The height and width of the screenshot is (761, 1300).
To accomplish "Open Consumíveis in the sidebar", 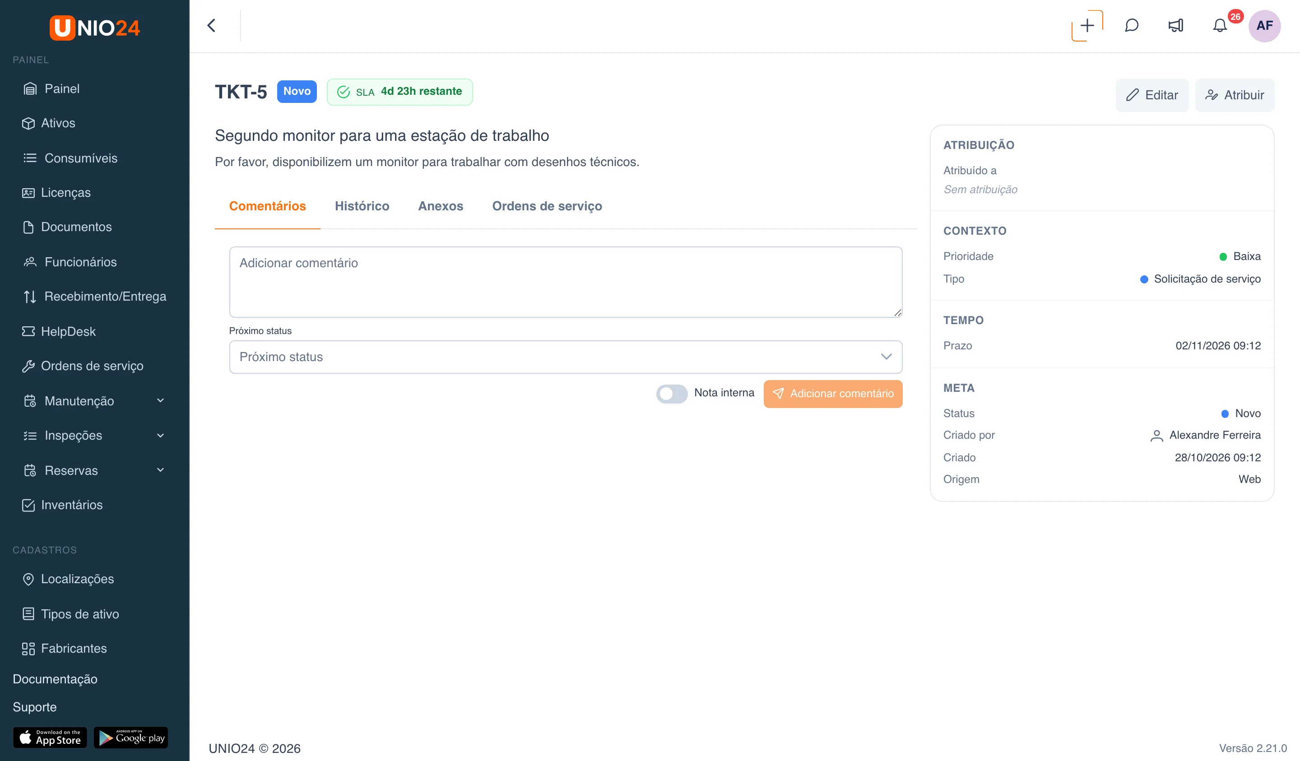I will point(70,158).
